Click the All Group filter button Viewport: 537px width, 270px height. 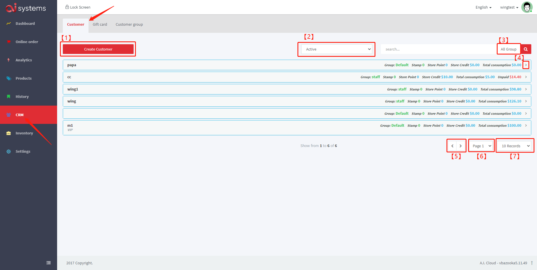click(x=508, y=49)
